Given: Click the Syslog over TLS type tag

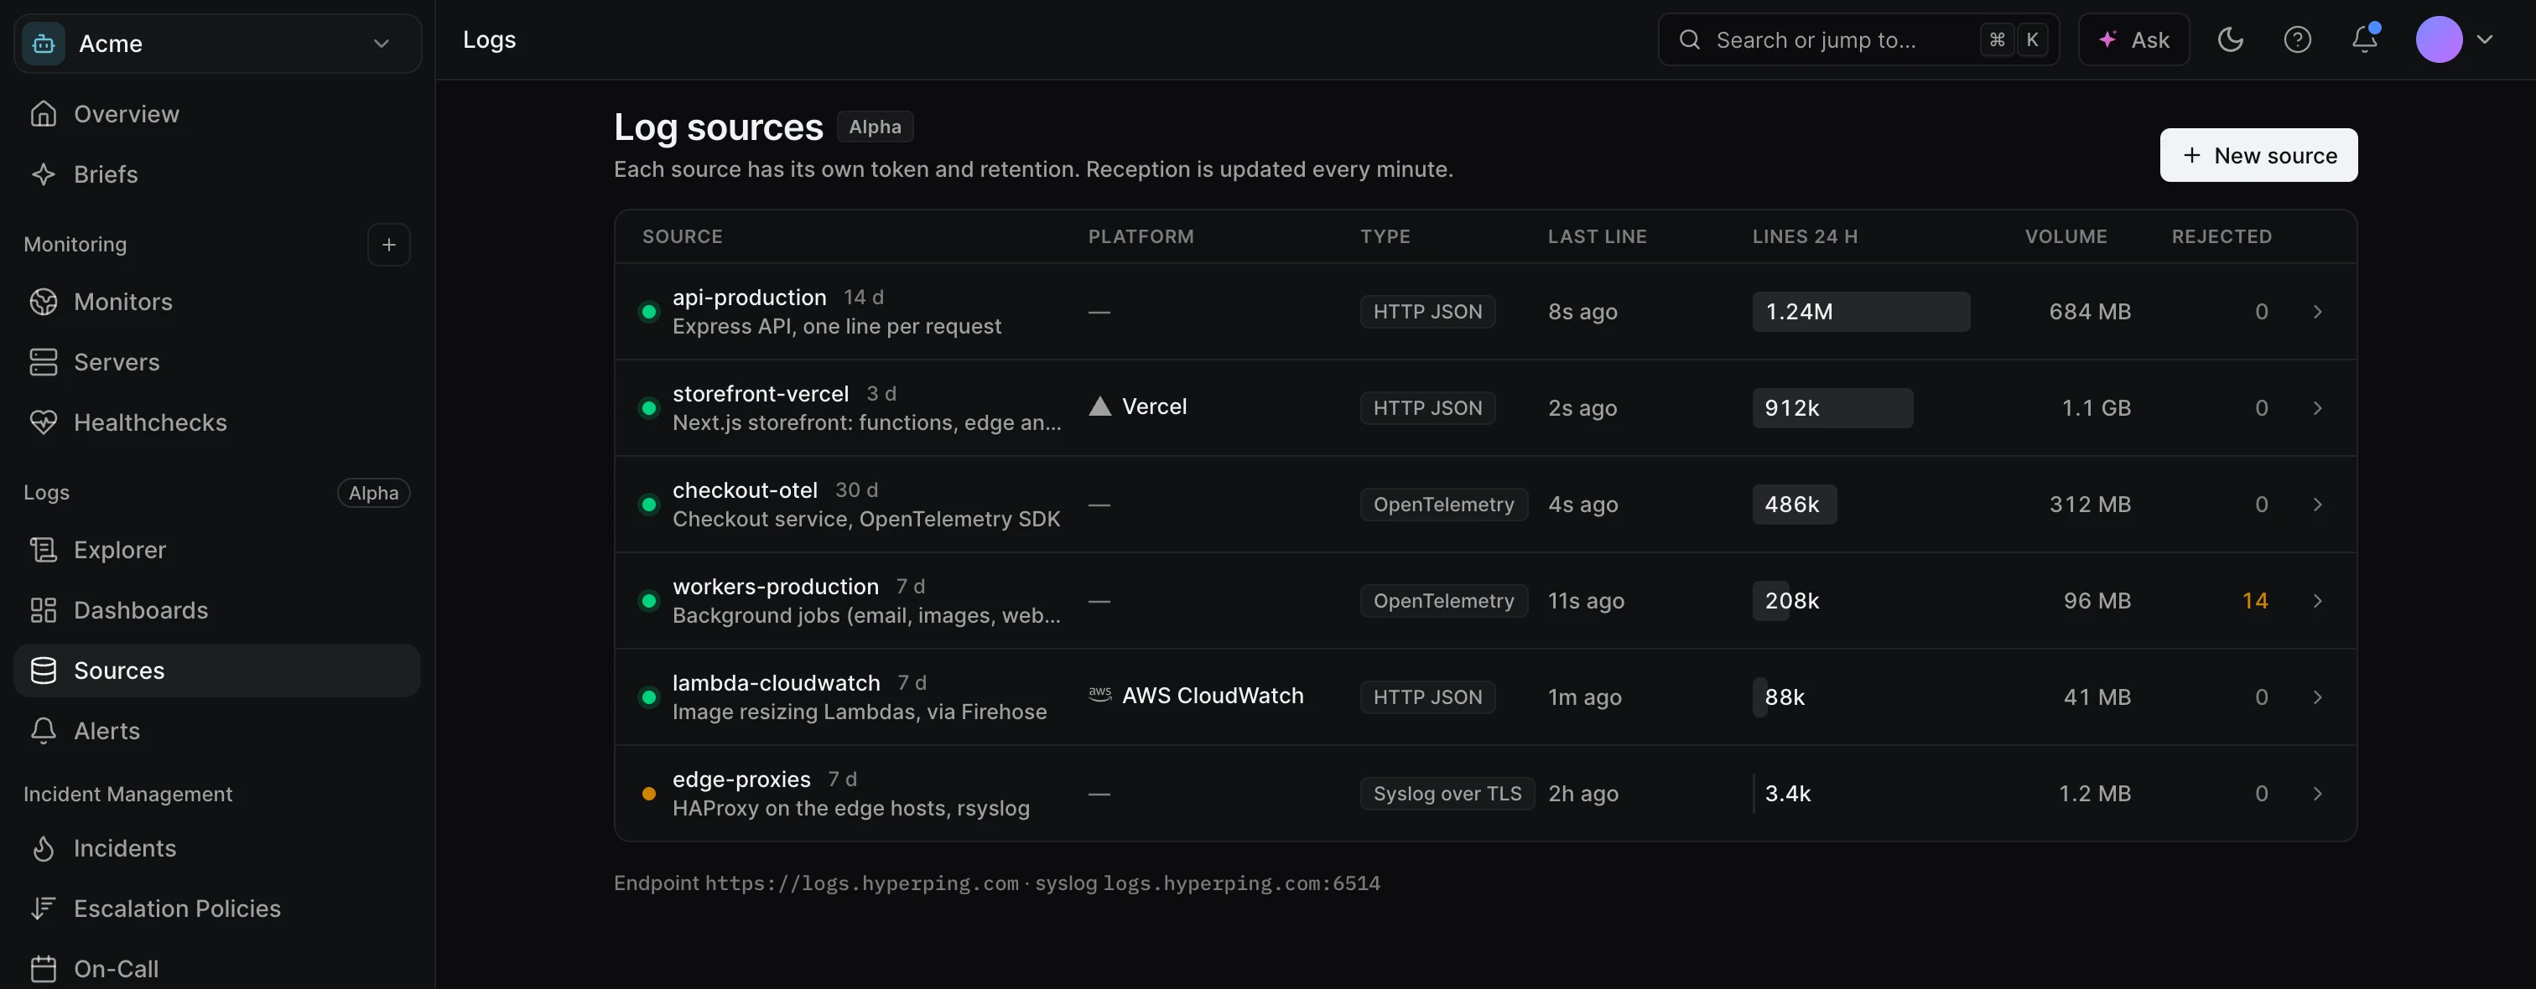Looking at the screenshot, I should [1446, 795].
